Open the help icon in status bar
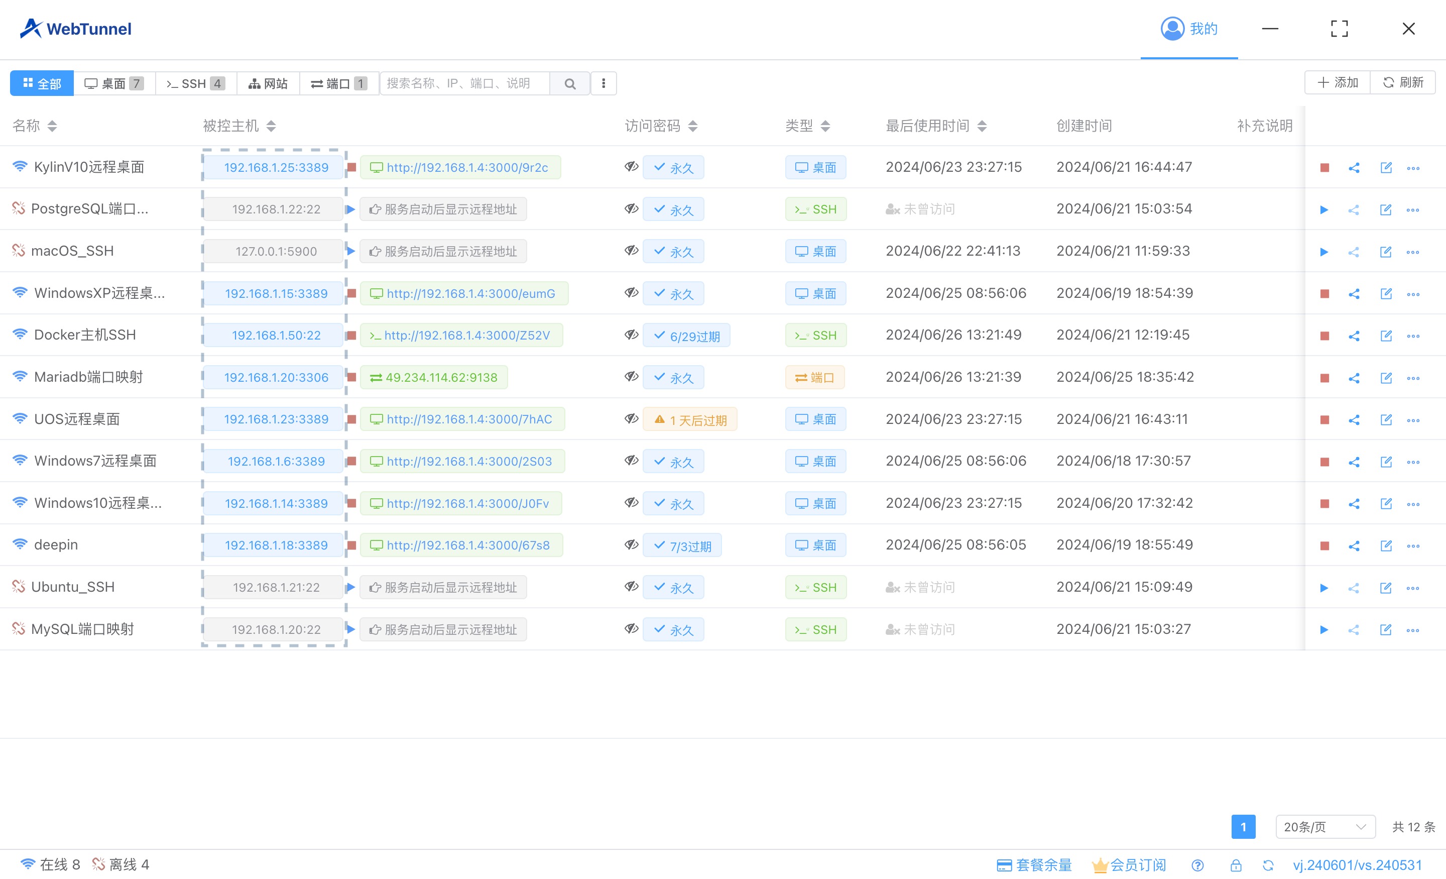 (x=1198, y=865)
